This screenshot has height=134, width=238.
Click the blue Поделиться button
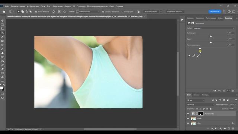[215, 12]
